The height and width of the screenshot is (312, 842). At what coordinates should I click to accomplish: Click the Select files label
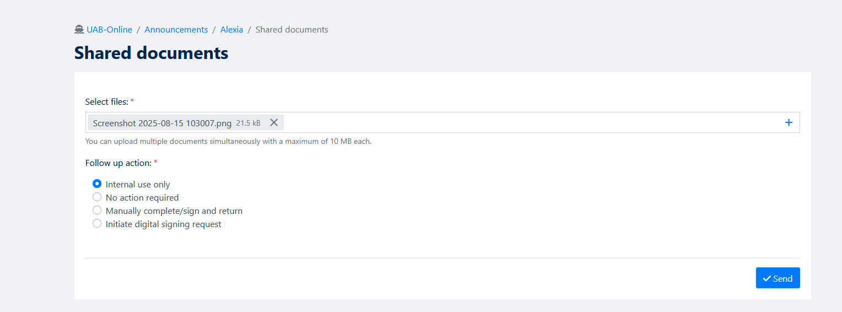[106, 102]
